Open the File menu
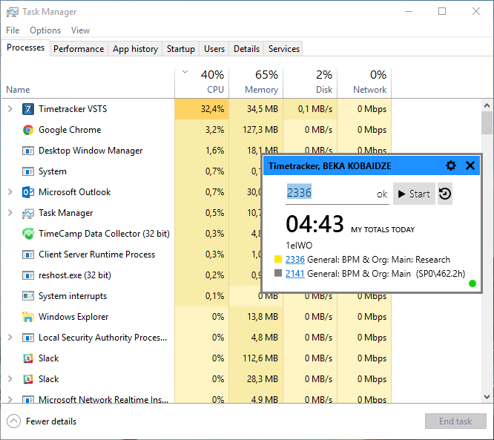This screenshot has width=494, height=440. pyautogui.click(x=13, y=30)
